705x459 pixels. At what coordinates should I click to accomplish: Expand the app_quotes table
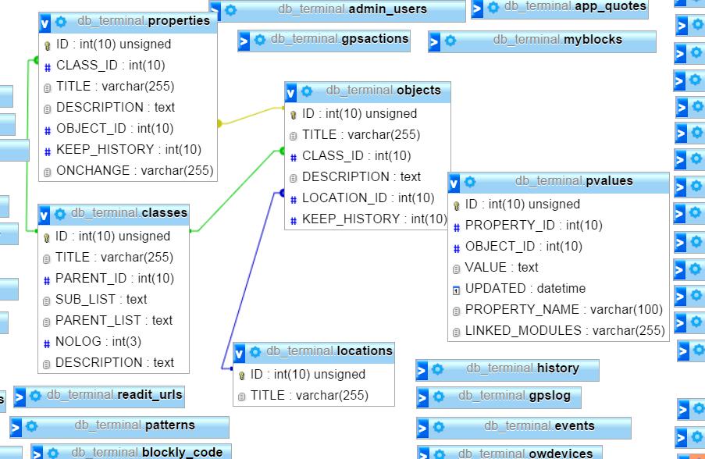477,8
